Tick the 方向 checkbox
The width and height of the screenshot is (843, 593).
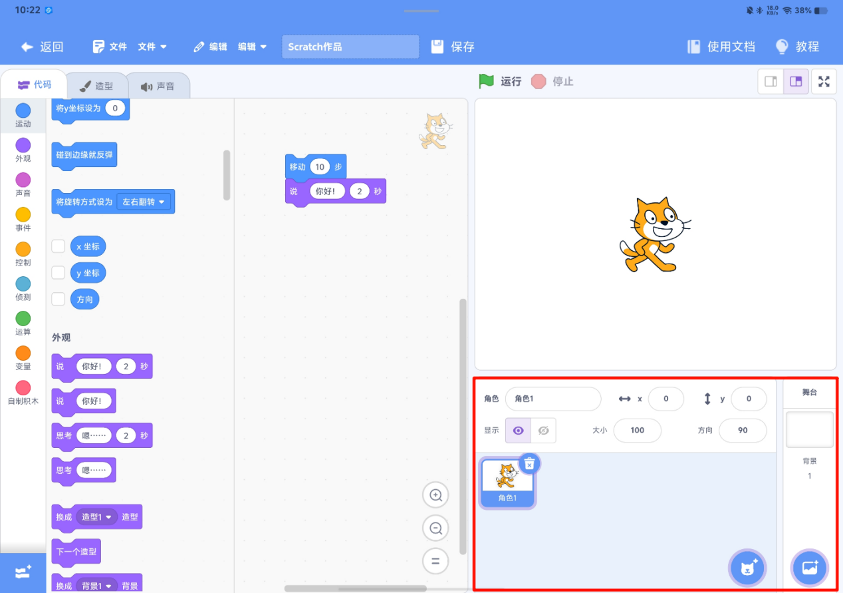click(59, 299)
